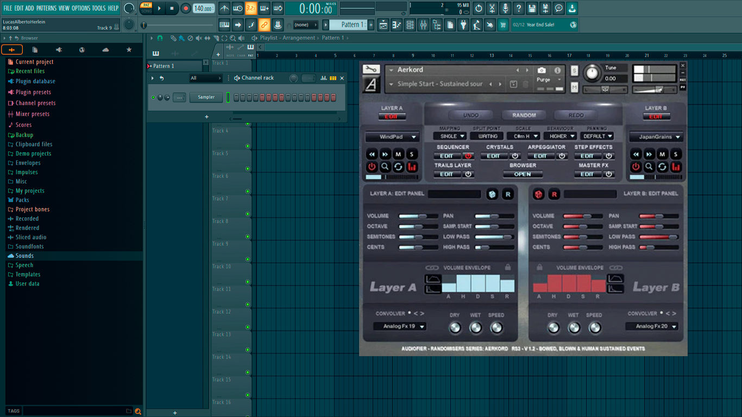Open the Panning DEFAULT dropdown
This screenshot has height=417, width=742.
tap(597, 136)
